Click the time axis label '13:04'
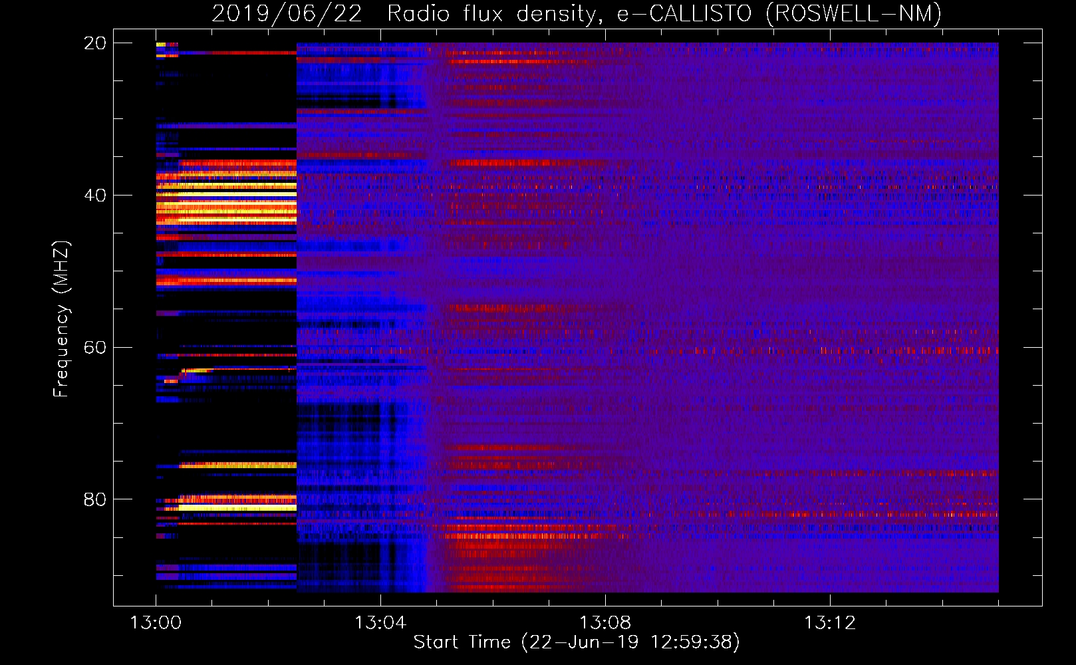Image resolution: width=1076 pixels, height=665 pixels. coord(380,622)
